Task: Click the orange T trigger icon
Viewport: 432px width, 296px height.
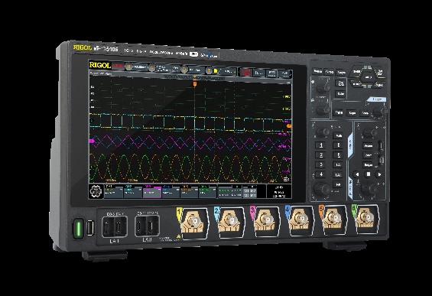Action: click(x=209, y=71)
